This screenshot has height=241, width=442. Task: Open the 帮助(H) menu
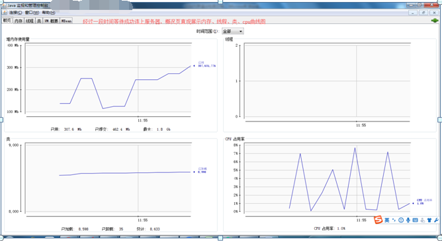(x=49, y=13)
